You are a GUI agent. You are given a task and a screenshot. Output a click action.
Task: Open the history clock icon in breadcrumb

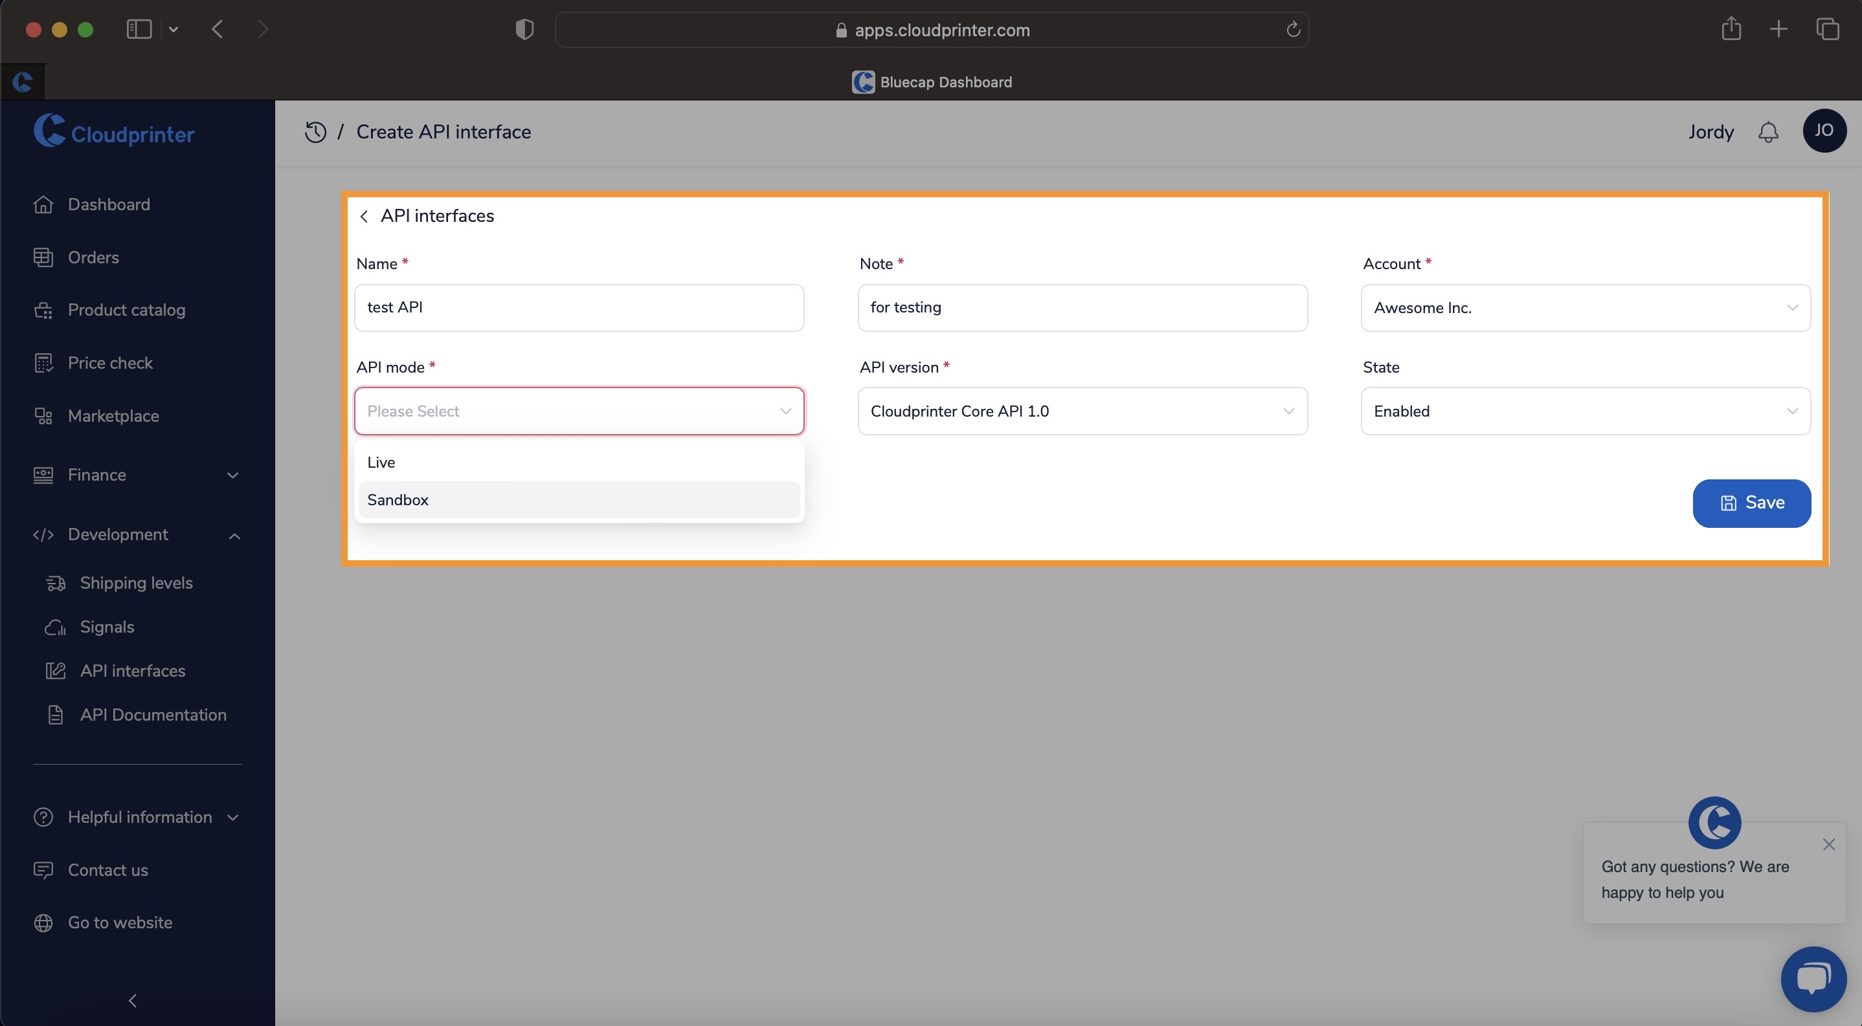point(315,132)
